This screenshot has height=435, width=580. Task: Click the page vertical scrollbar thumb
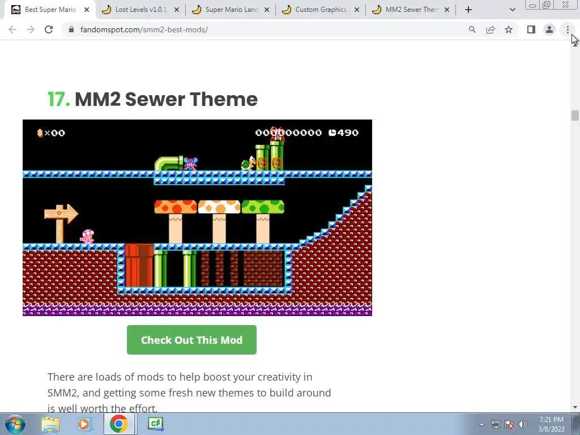coord(575,116)
